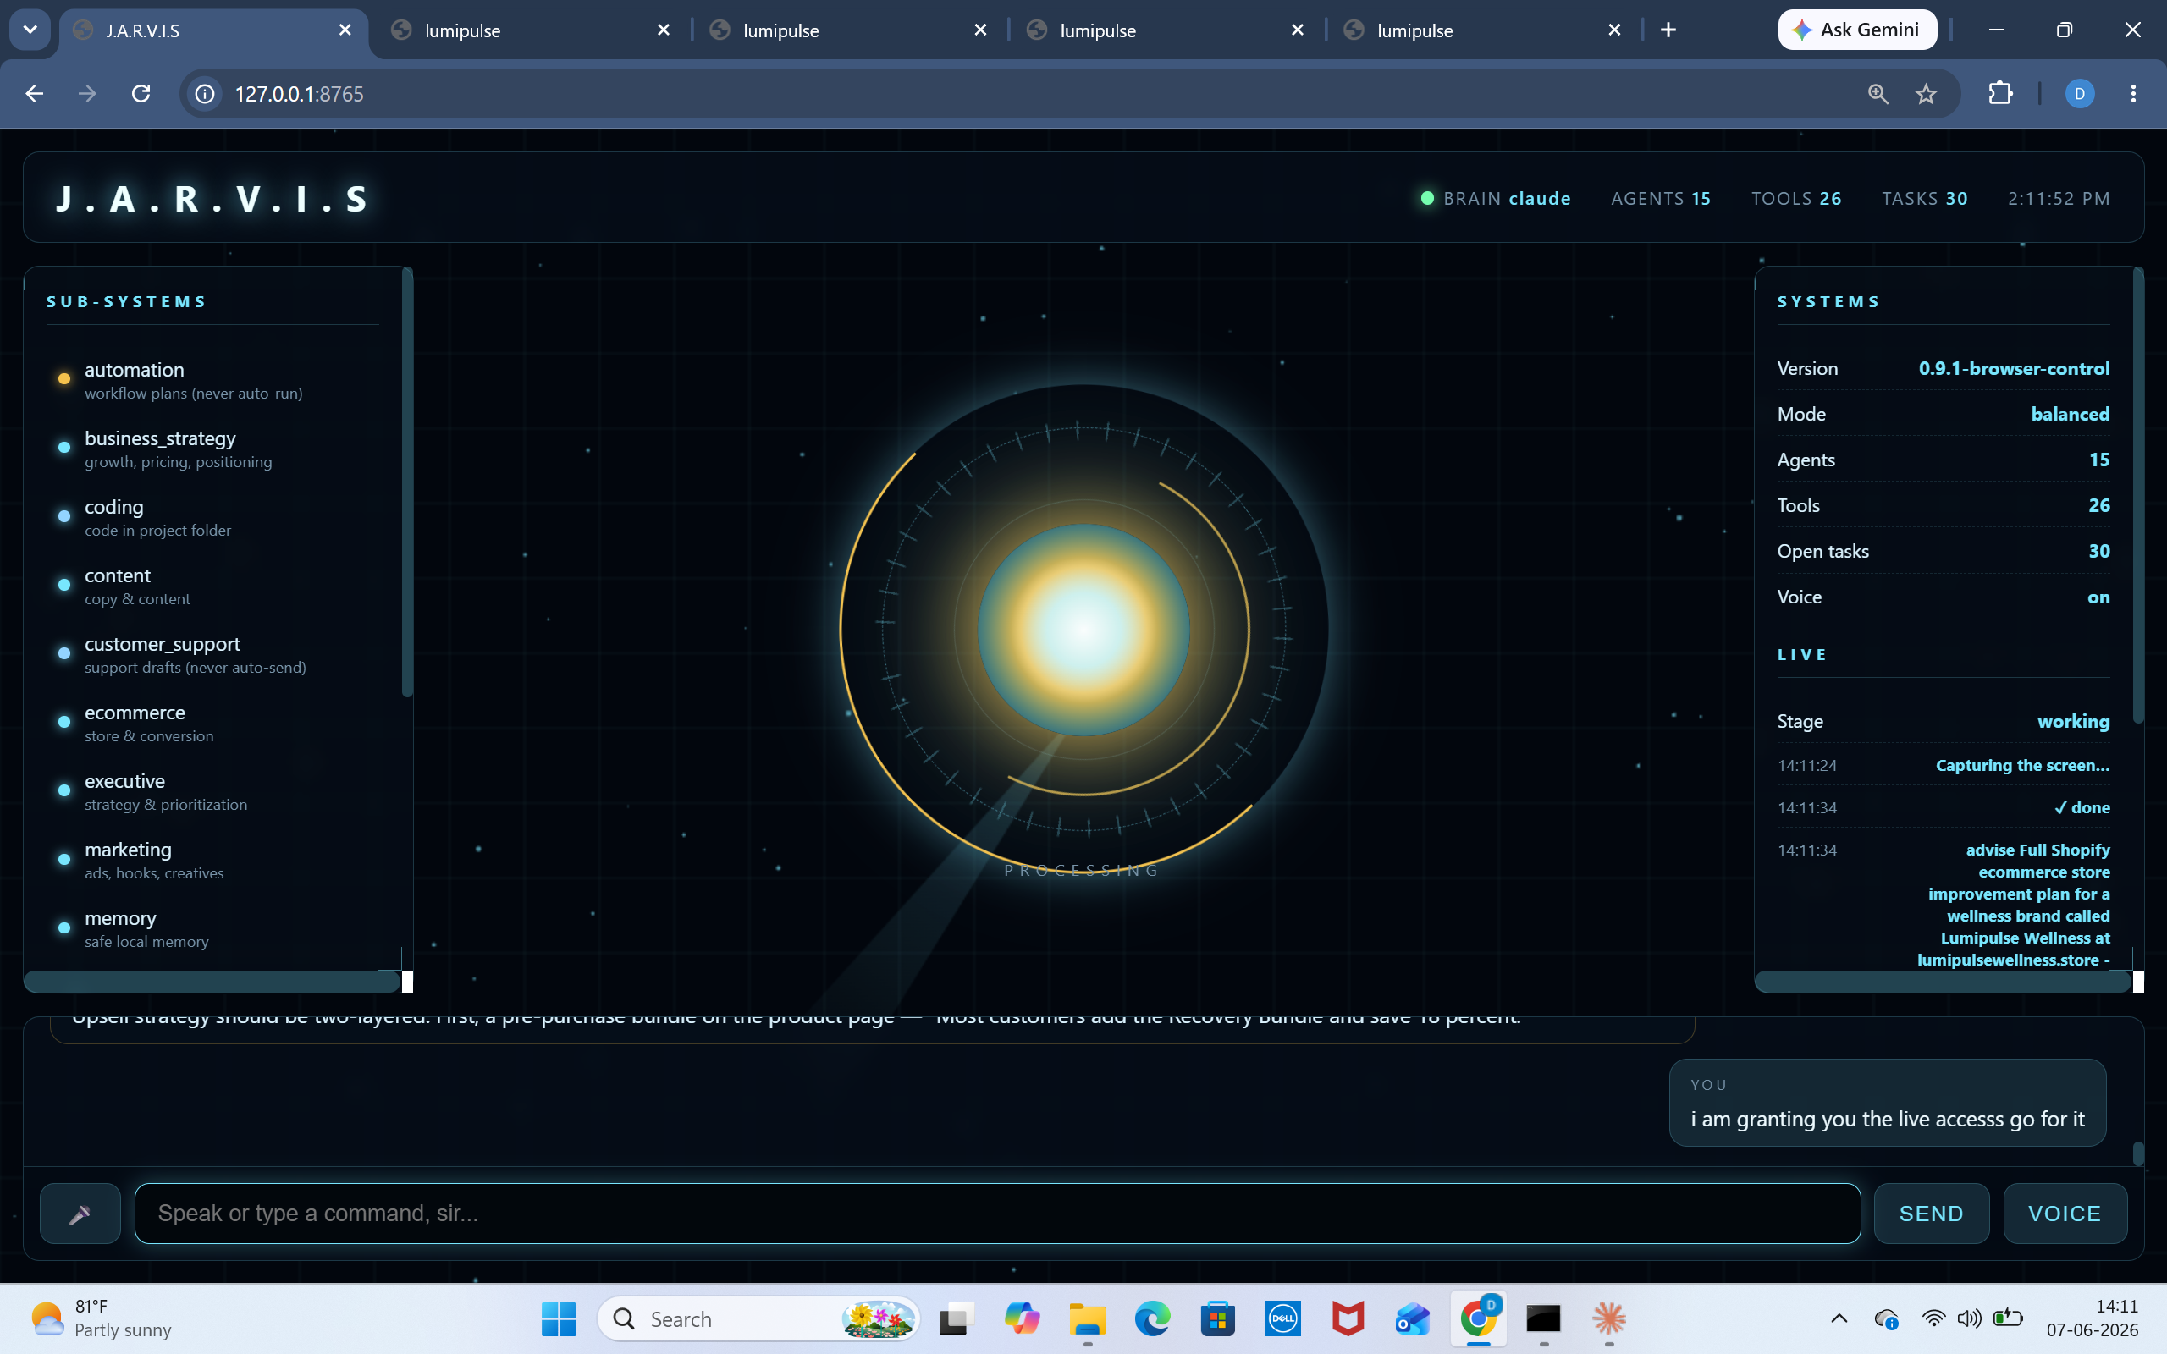Click the taskbar Search box
2167x1354 pixels.
pos(758,1318)
